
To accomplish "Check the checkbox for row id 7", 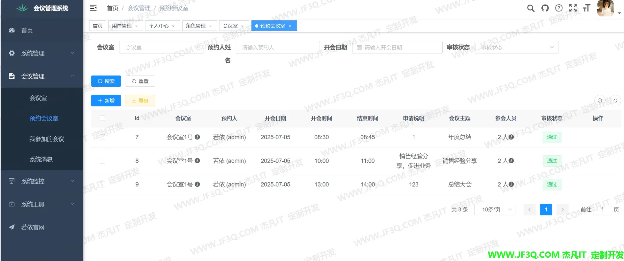I will (103, 137).
